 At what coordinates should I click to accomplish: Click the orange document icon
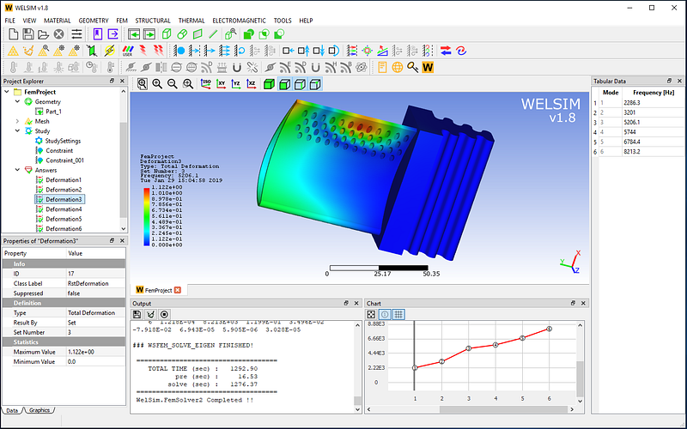[382, 68]
